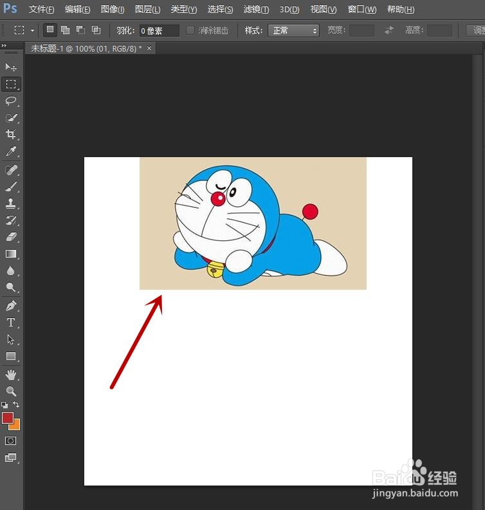Viewport: 485px width, 510px height.
Task: Change the screen mode
Action: (x=10, y=458)
